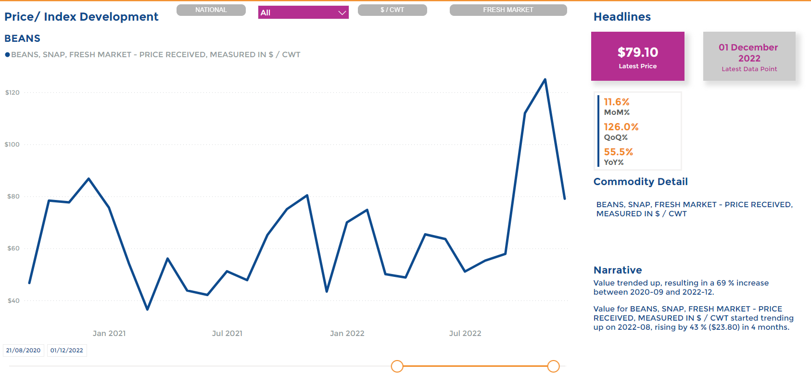Click the chart legend label for Beans, Snap
811x374 pixels.
coord(156,55)
